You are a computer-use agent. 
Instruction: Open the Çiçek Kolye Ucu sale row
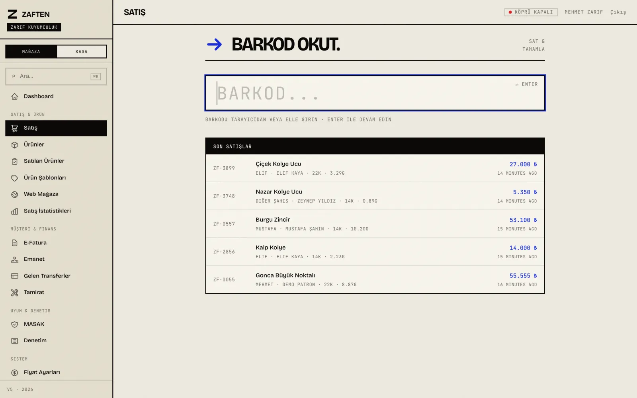pos(375,168)
